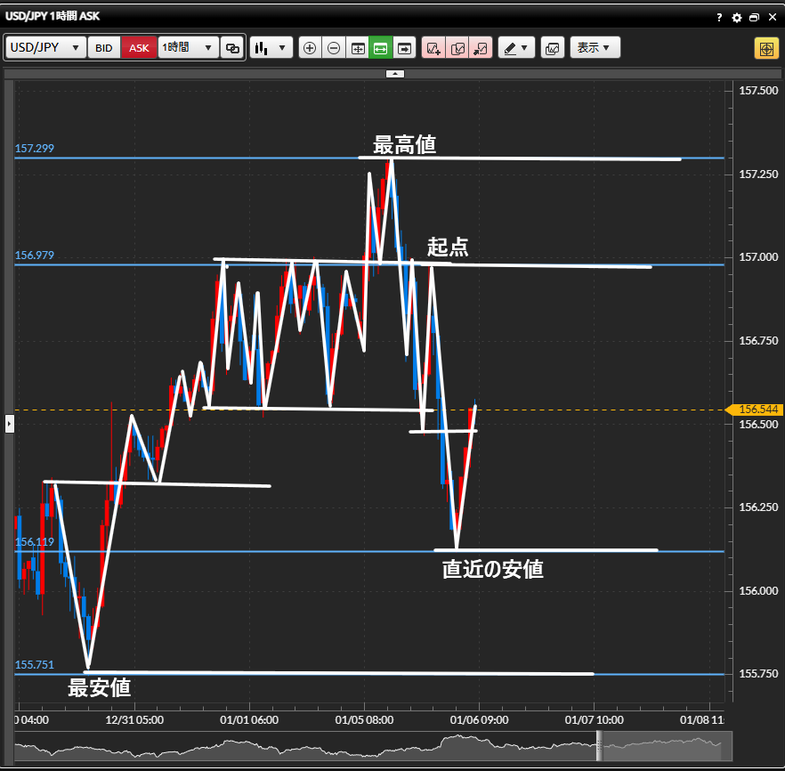Open the drawing pen tool dropdown
The width and height of the screenshot is (785, 771).
pos(515,48)
